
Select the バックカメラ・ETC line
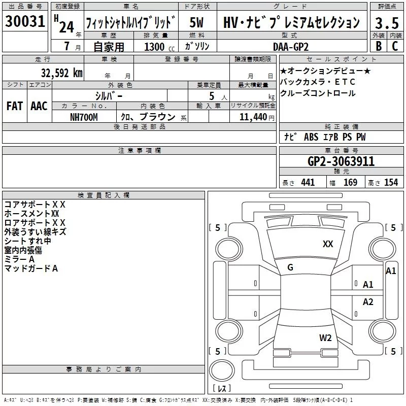(318, 82)
